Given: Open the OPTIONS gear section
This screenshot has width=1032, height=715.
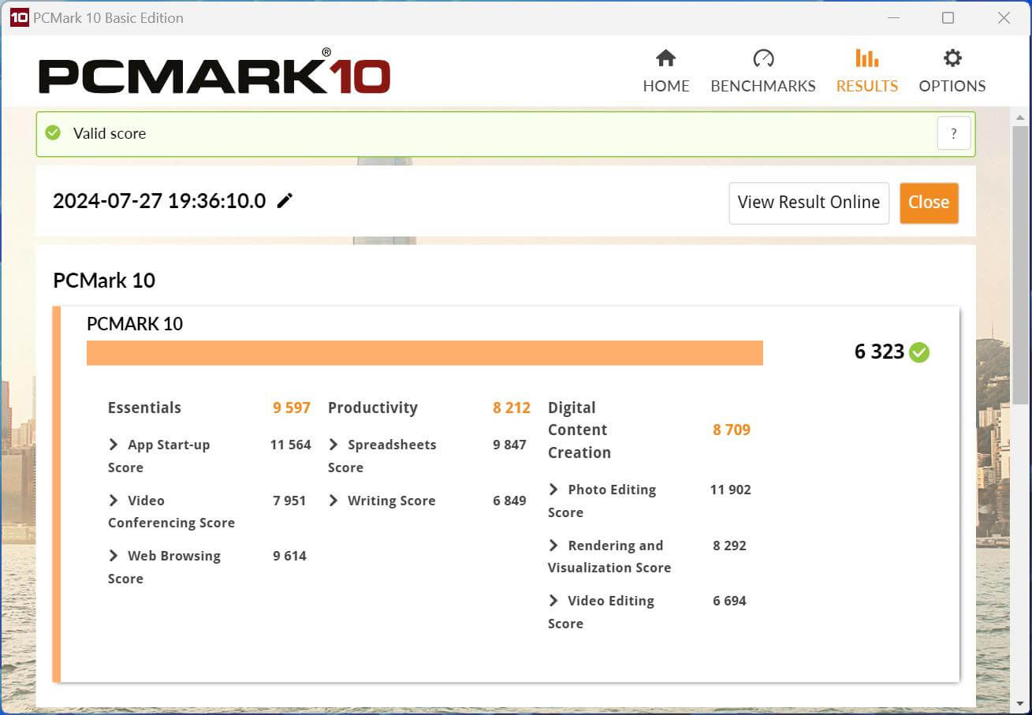Looking at the screenshot, I should pyautogui.click(x=952, y=71).
